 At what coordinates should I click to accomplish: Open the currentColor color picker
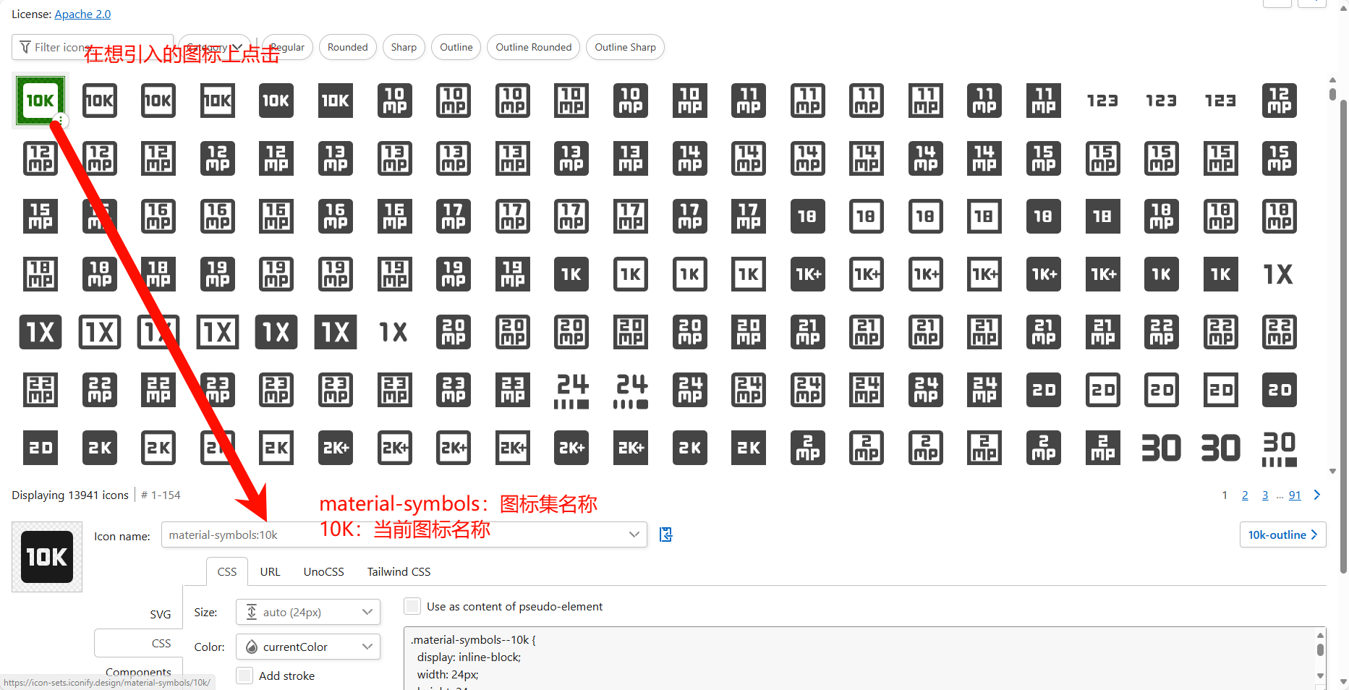(x=307, y=647)
